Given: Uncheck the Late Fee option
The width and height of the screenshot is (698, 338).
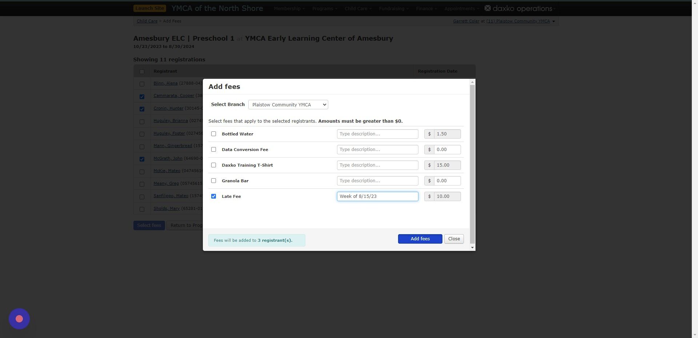Looking at the screenshot, I should pos(213,196).
